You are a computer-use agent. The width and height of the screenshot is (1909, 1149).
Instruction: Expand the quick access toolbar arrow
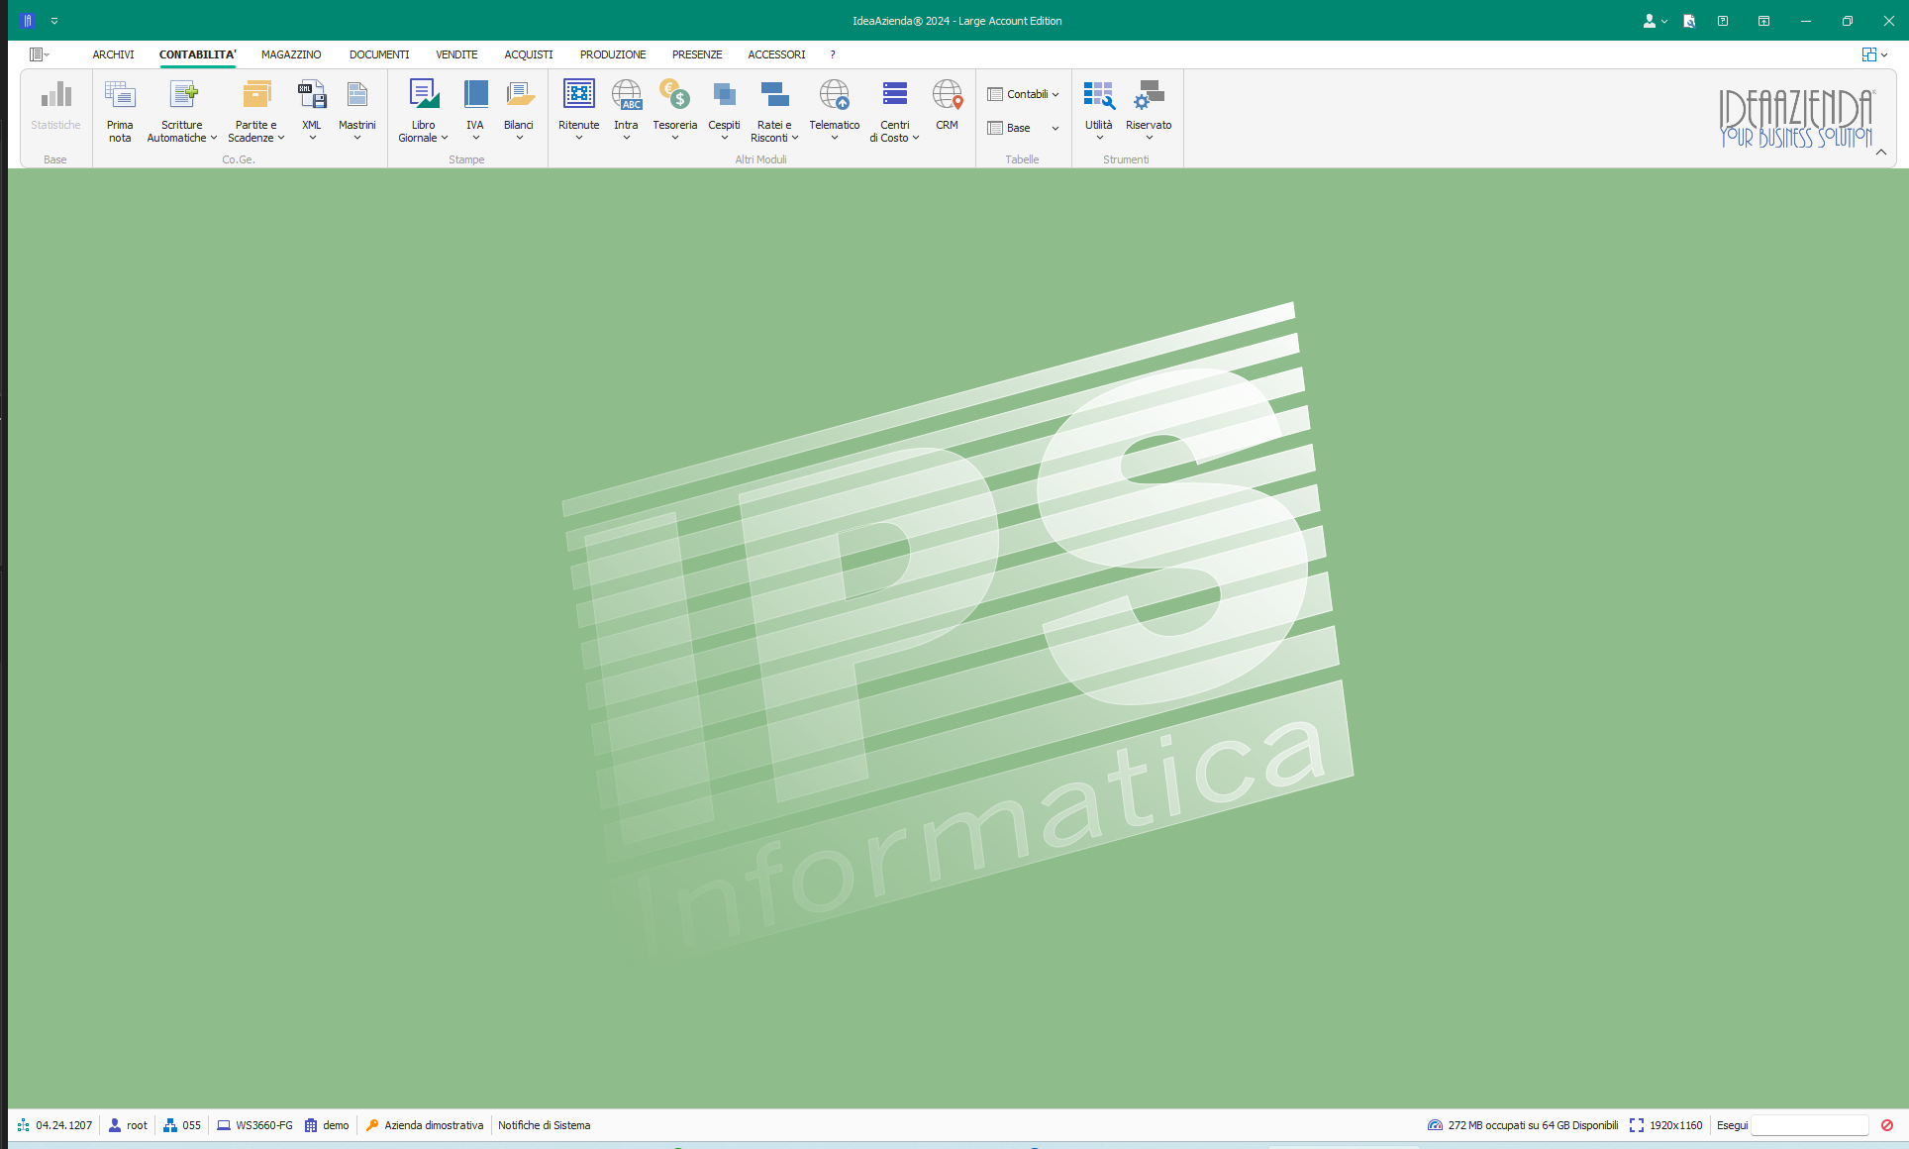54,21
